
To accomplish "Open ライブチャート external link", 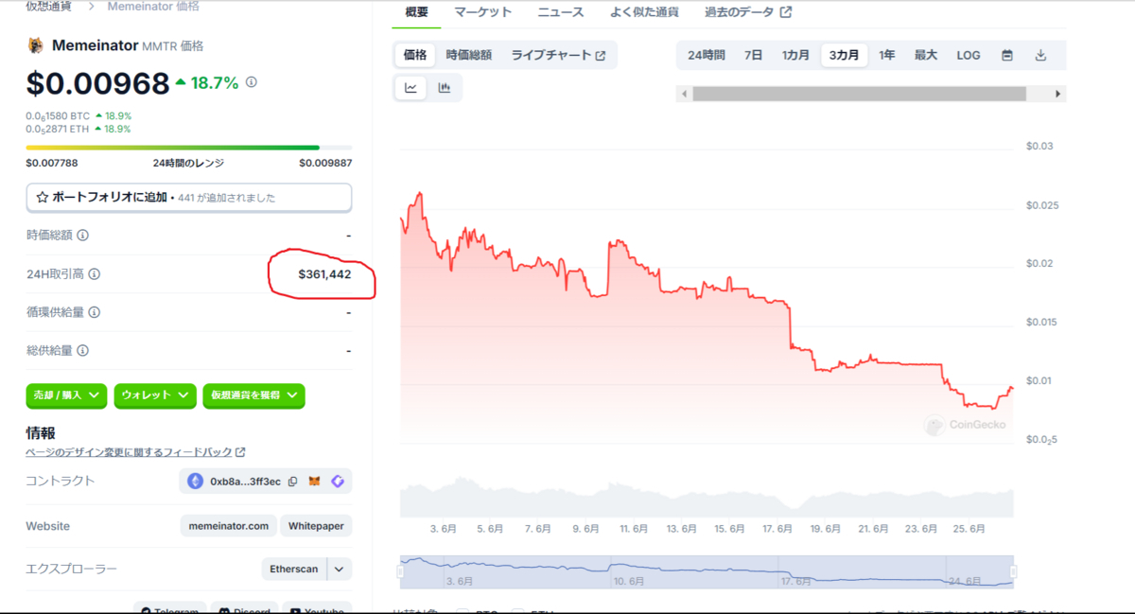I will click(x=558, y=55).
